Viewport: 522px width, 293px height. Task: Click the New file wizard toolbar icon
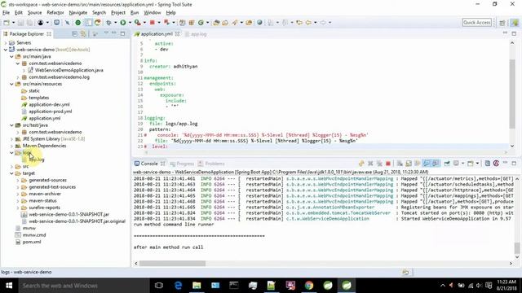pos(7,23)
